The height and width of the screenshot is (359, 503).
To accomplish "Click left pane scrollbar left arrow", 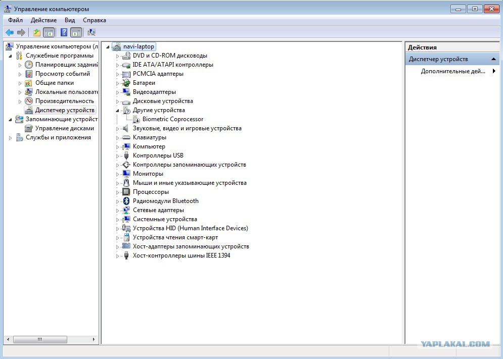I will (x=8, y=339).
